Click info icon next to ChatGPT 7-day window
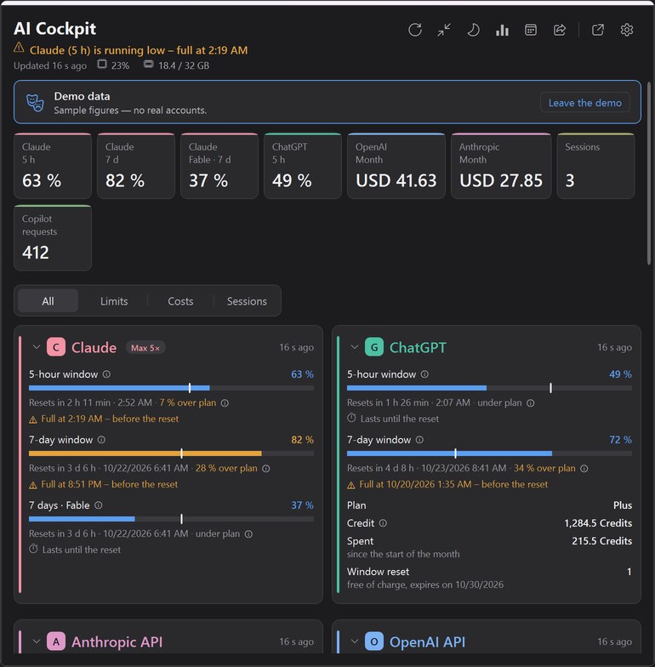 [x=419, y=439]
